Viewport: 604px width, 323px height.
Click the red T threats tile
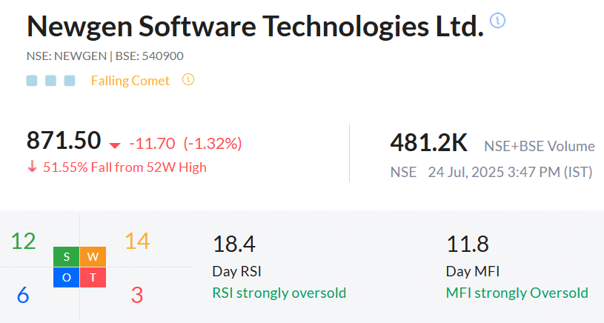tap(93, 277)
